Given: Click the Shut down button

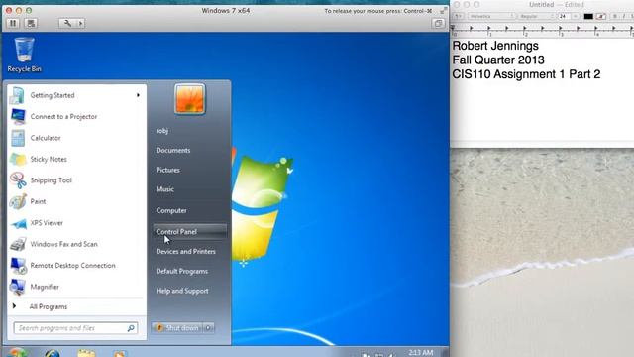Looking at the screenshot, I should click(x=177, y=328).
